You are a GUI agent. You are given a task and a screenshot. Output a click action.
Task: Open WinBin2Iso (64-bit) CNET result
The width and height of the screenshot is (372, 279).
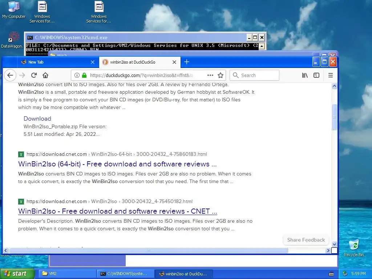click(x=117, y=164)
